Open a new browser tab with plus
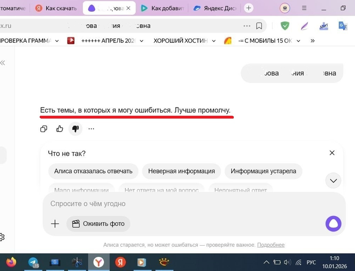Image resolution: width=355 pixels, height=271 pixels. click(x=248, y=8)
